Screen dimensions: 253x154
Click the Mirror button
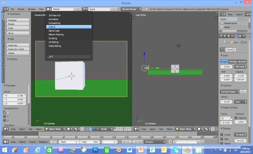18,33
